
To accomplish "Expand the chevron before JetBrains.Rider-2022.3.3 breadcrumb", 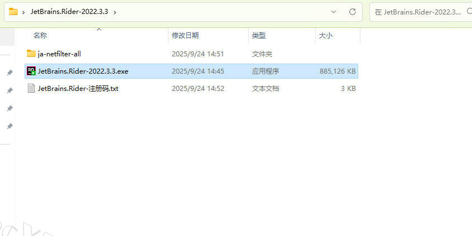I will pos(23,12).
